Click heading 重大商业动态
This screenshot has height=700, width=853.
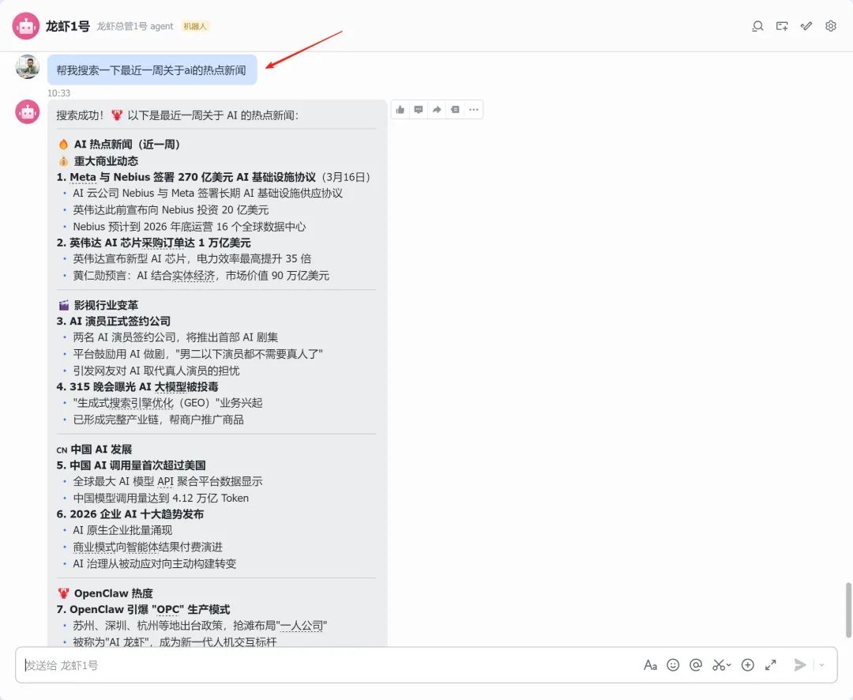(x=106, y=161)
